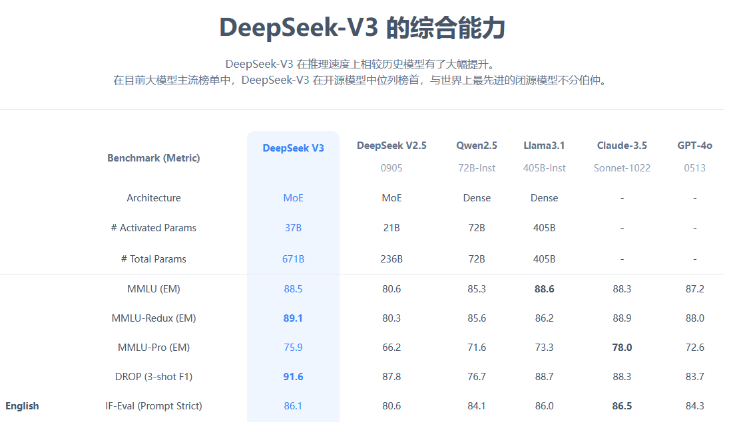Image resolution: width=729 pixels, height=422 pixels.
Task: Select the Claude-3.5 Sonnet column header
Action: (622, 145)
